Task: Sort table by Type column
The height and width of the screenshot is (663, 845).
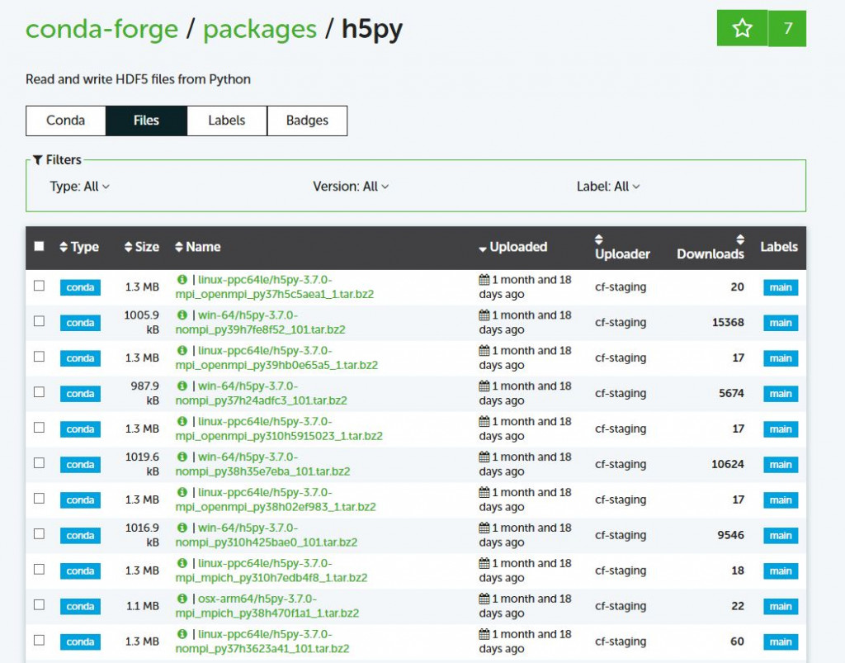Action: [79, 247]
